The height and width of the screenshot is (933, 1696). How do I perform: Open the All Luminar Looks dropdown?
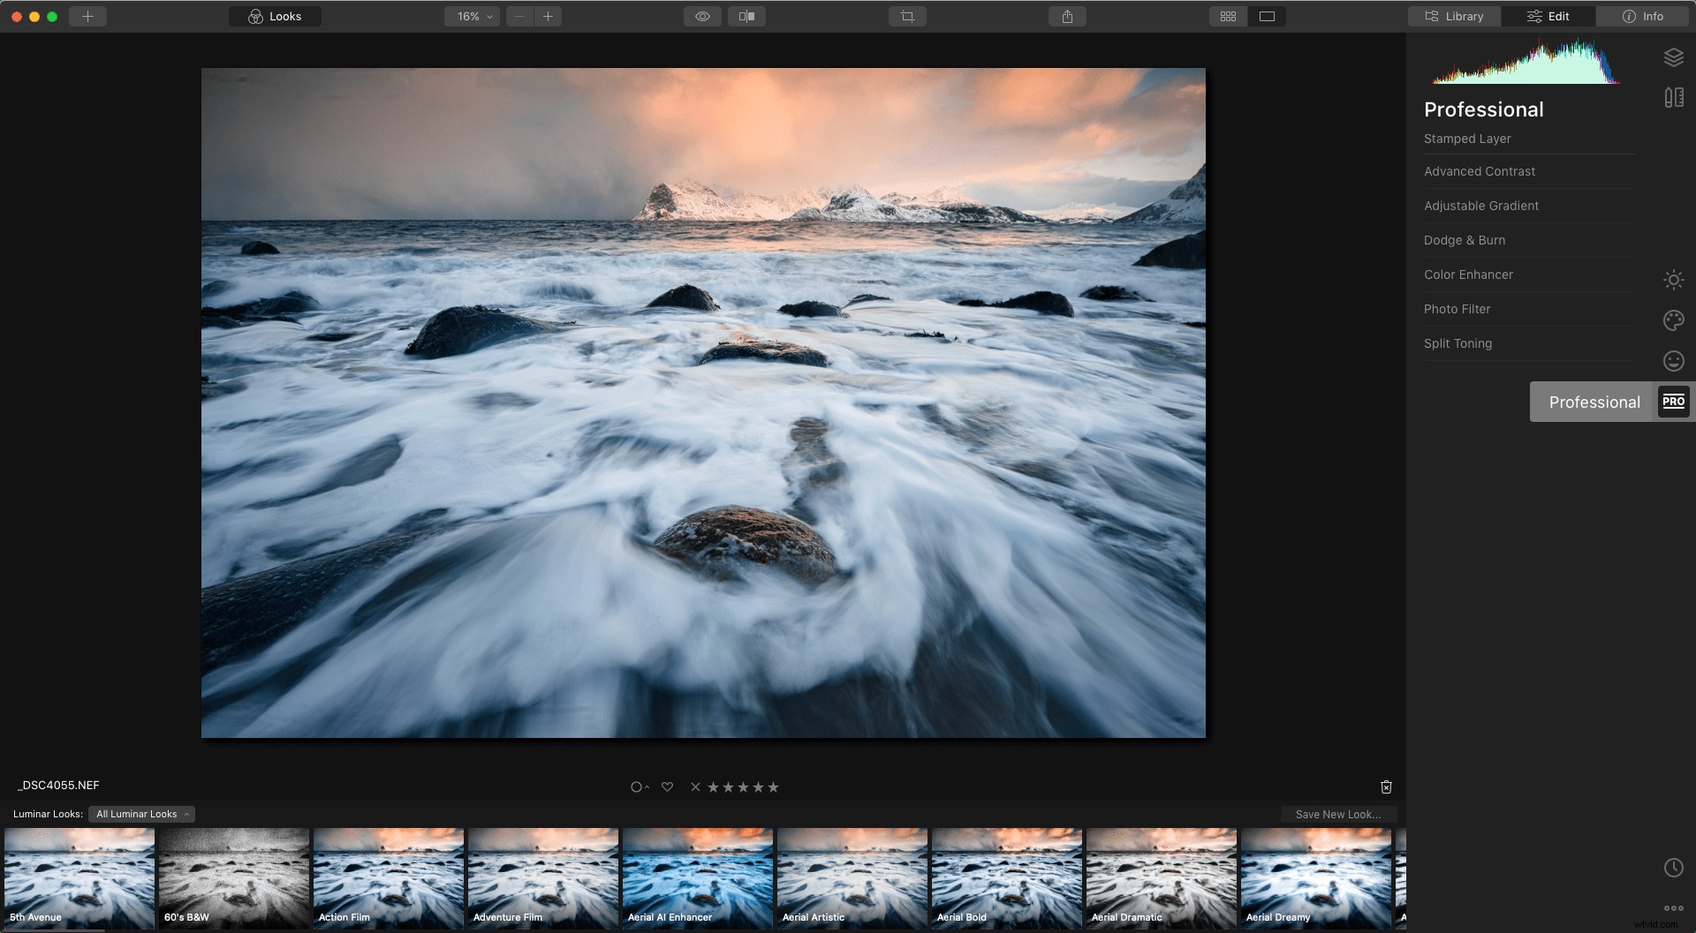click(141, 814)
